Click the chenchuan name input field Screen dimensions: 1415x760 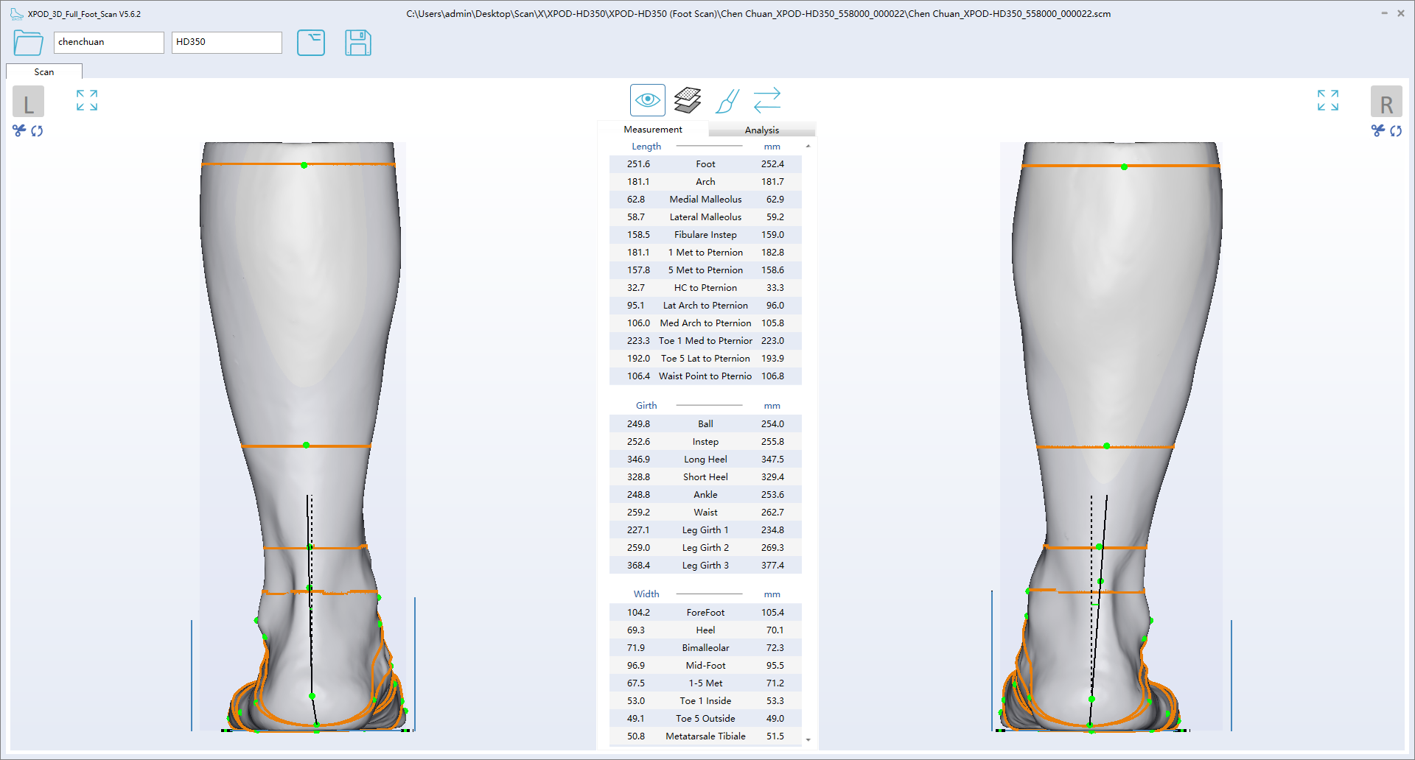[108, 42]
